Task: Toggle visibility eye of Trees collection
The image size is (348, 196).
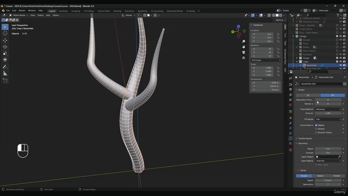Action: pos(341,62)
